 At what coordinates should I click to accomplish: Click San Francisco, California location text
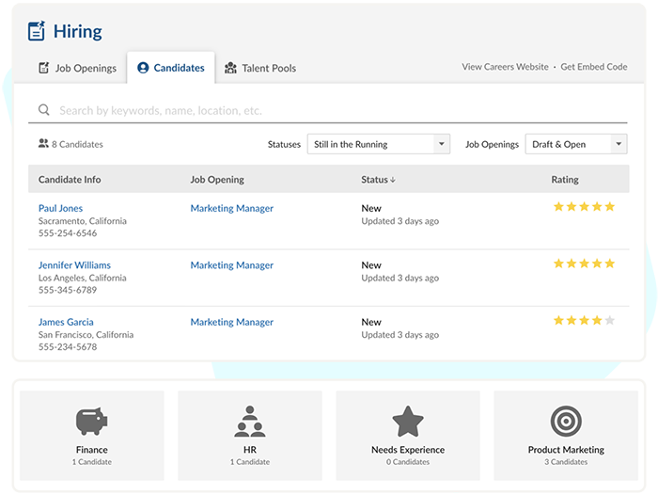[86, 335]
